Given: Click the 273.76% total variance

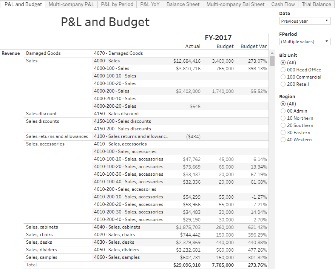Looking at the screenshot, I should click(x=258, y=265).
